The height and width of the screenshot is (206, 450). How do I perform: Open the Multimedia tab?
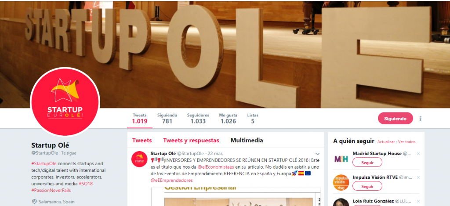247,141
